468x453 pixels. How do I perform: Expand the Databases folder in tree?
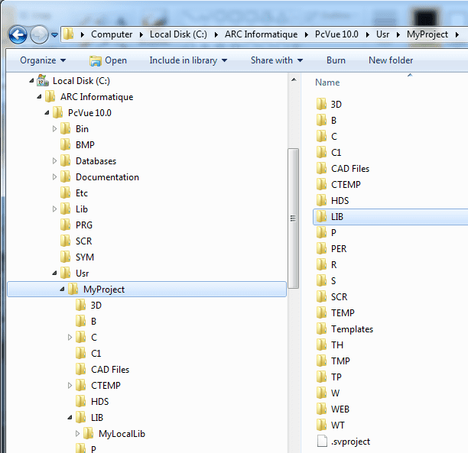54,161
